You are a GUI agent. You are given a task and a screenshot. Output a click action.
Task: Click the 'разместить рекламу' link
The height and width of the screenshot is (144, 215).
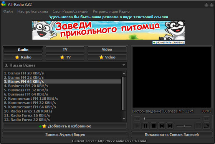click(x=169, y=42)
